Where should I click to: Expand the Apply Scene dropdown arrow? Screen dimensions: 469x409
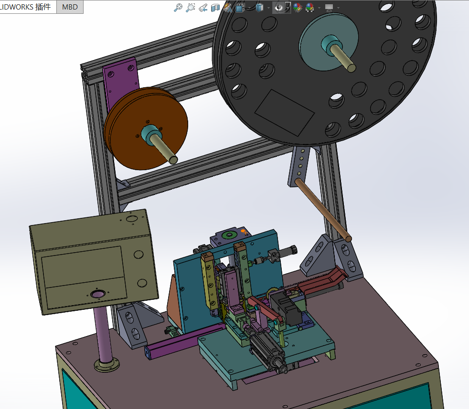pyautogui.click(x=319, y=8)
